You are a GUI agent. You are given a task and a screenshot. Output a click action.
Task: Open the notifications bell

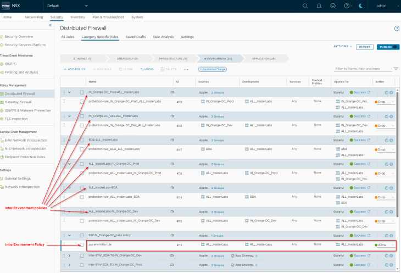click(x=319, y=5)
